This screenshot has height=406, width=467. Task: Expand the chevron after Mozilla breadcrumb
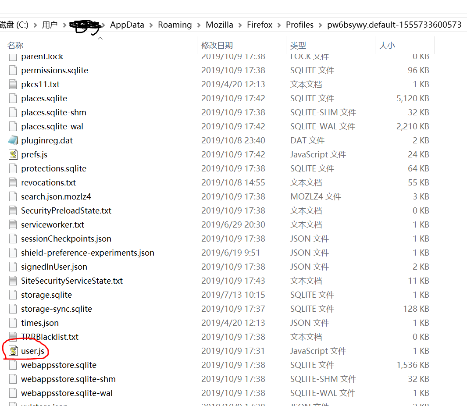(240, 25)
